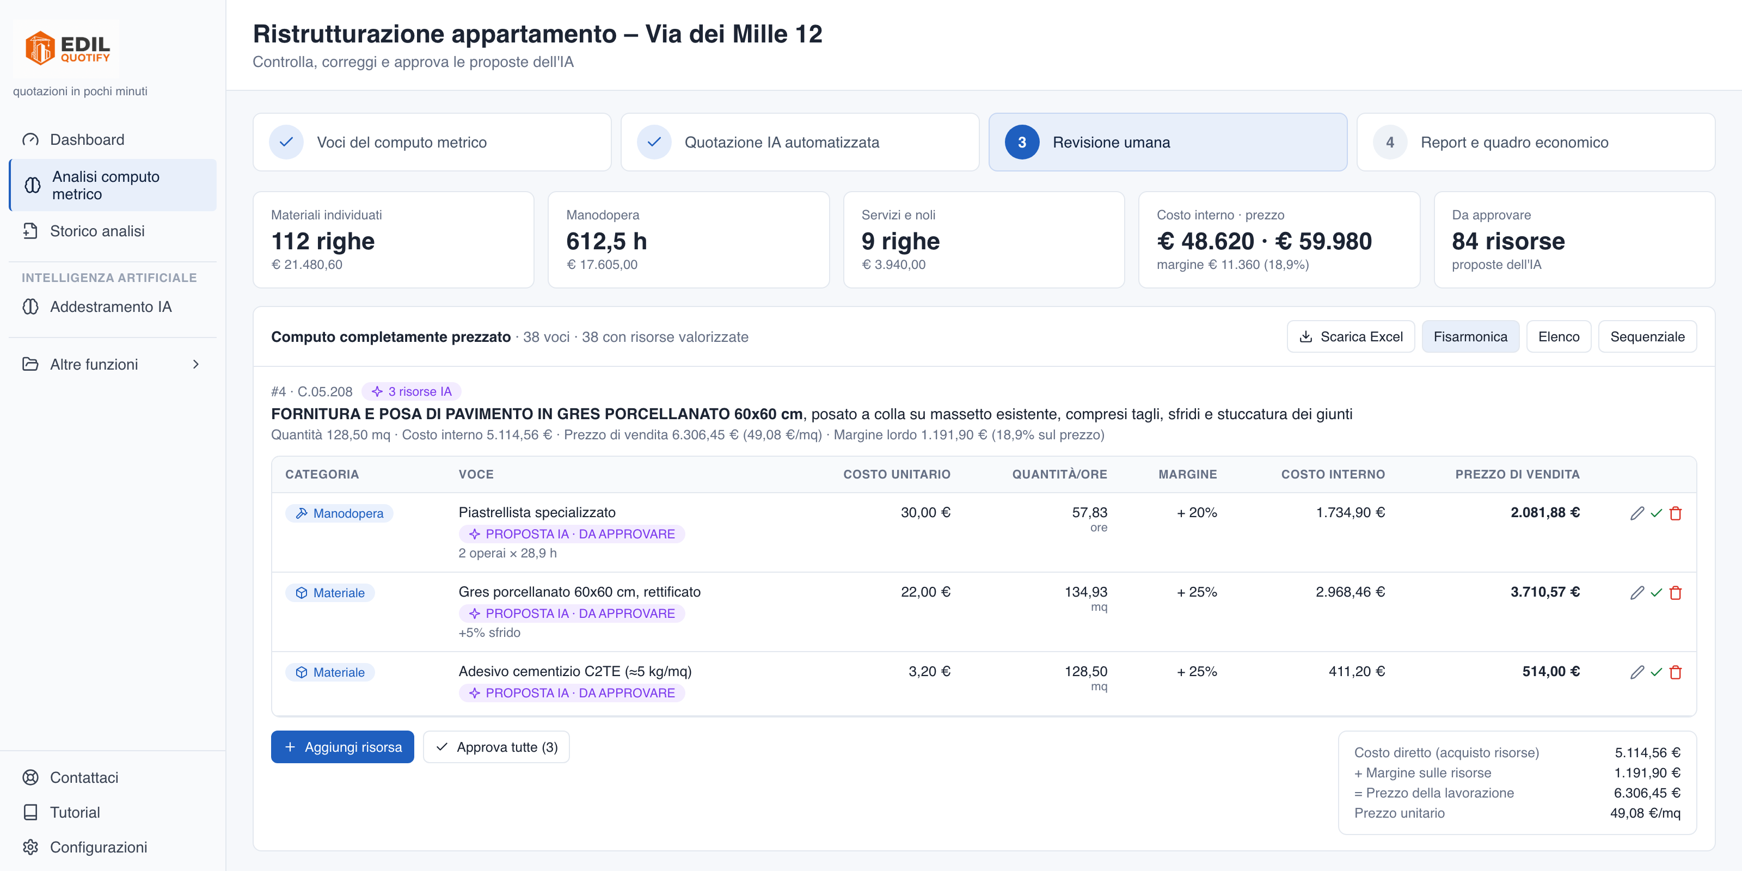
Task: Delete the Adesivo cementizio row
Action: click(1676, 672)
